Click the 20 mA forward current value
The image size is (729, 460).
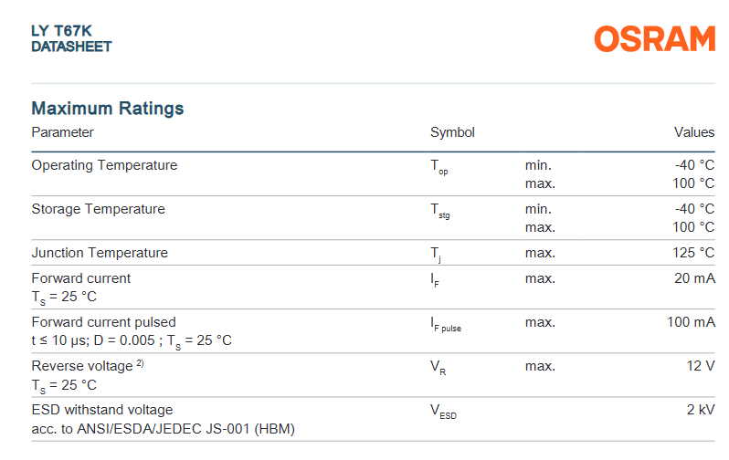pyautogui.click(x=694, y=278)
